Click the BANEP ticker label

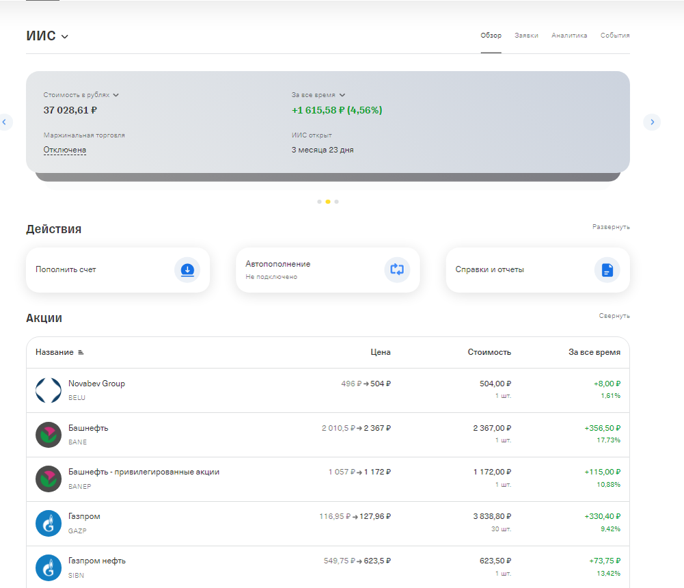click(x=79, y=486)
